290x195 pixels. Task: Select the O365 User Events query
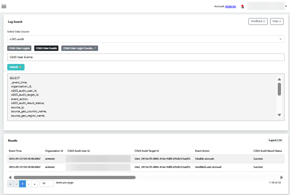[x=46, y=48]
